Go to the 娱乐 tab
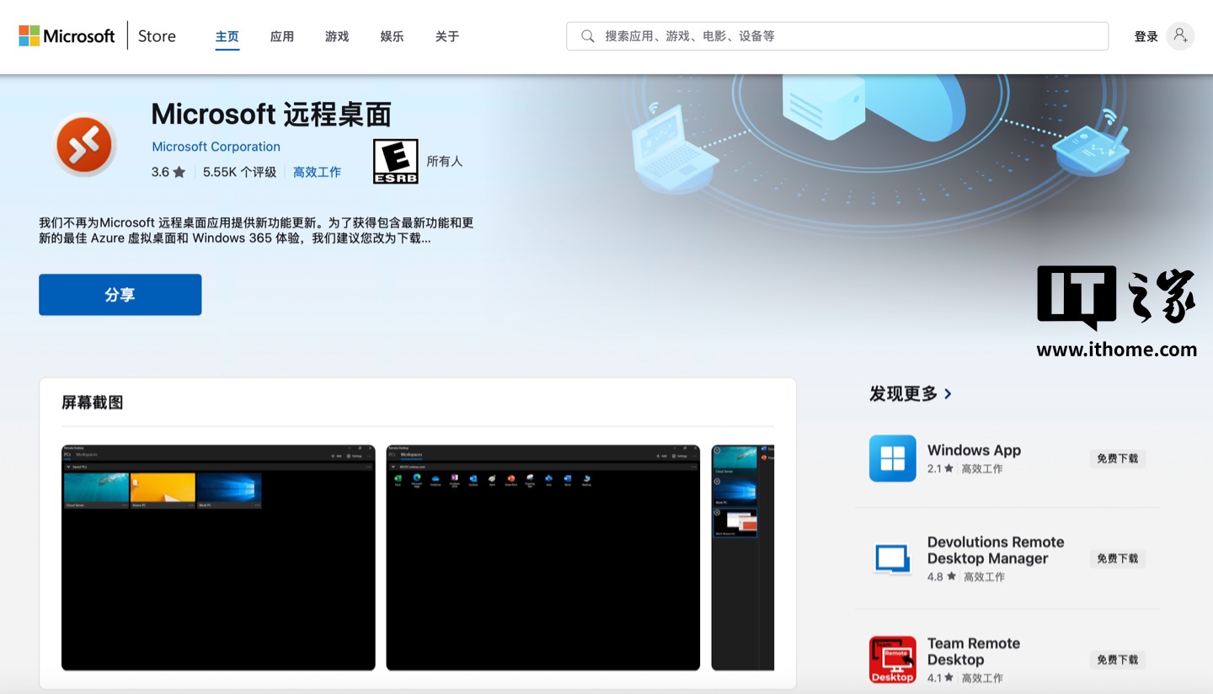The width and height of the screenshot is (1213, 694). (392, 36)
